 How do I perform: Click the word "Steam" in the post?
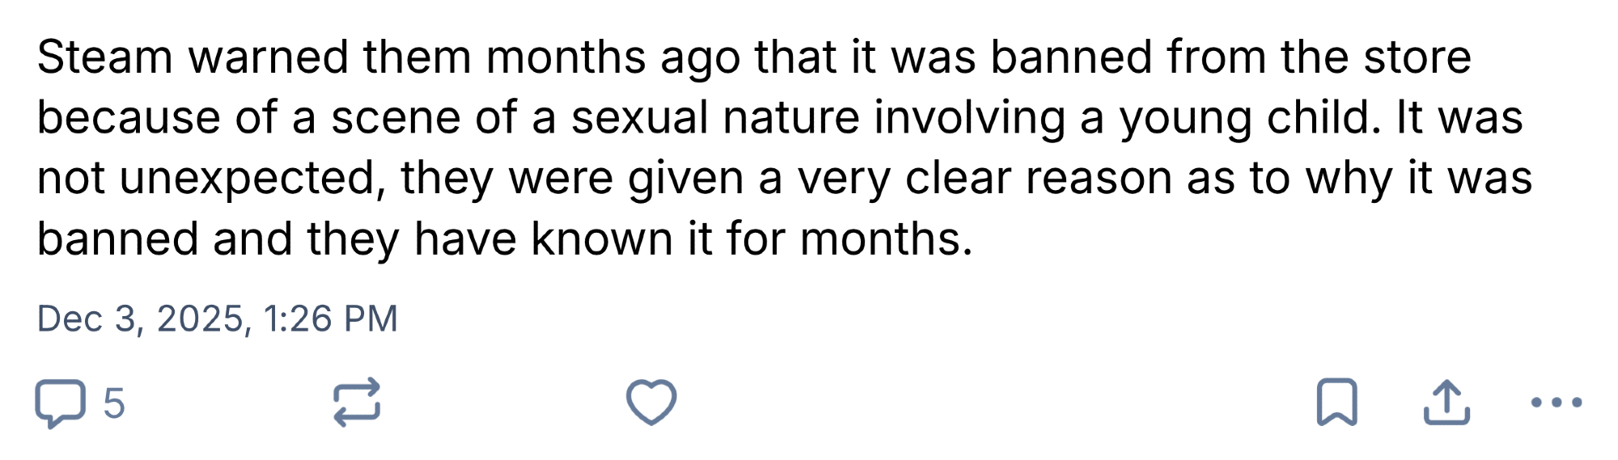[104, 57]
